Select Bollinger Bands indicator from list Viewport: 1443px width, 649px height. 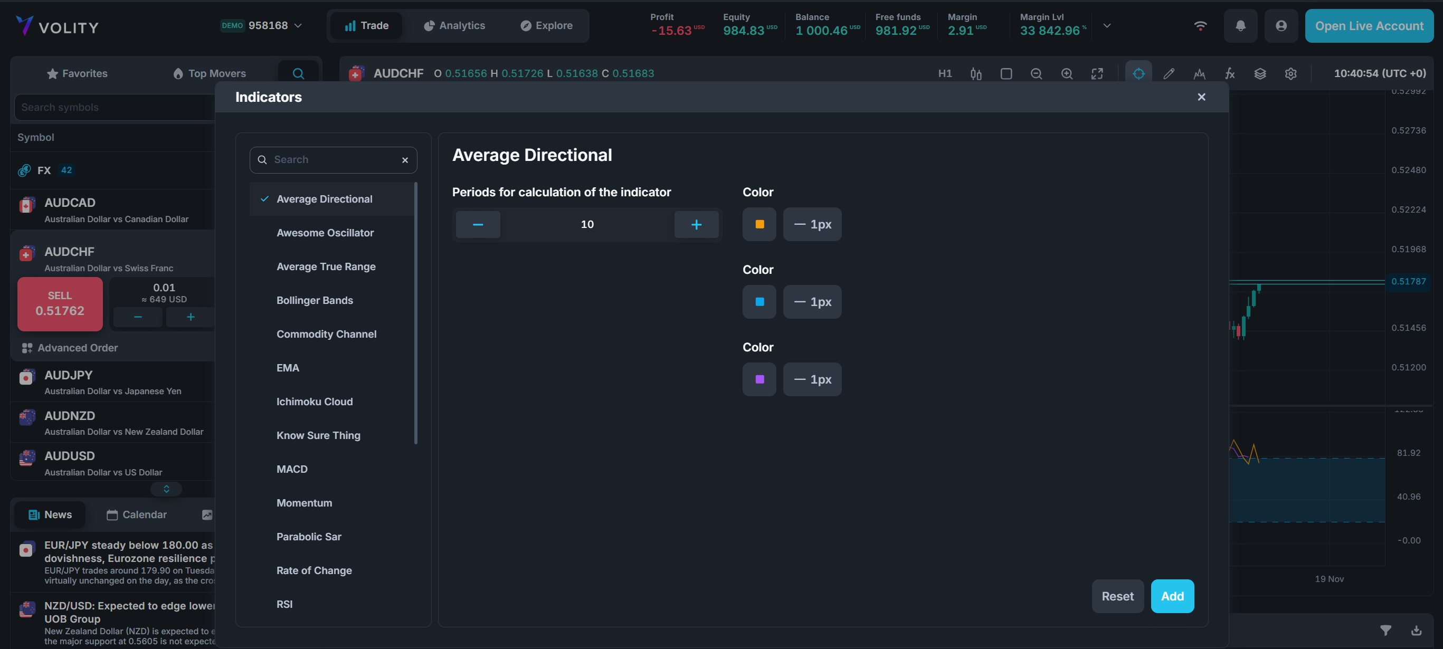tap(314, 300)
